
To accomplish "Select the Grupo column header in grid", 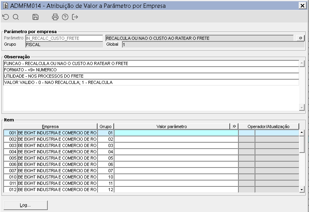I will [x=106, y=126].
